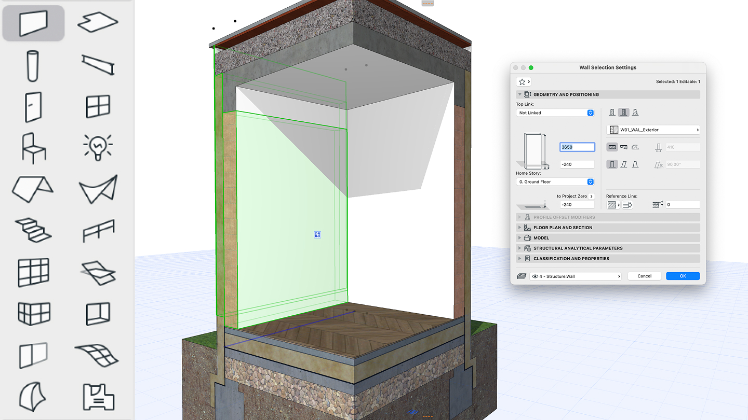Activate the Column tool
This screenshot has width=748, height=420.
click(x=33, y=64)
